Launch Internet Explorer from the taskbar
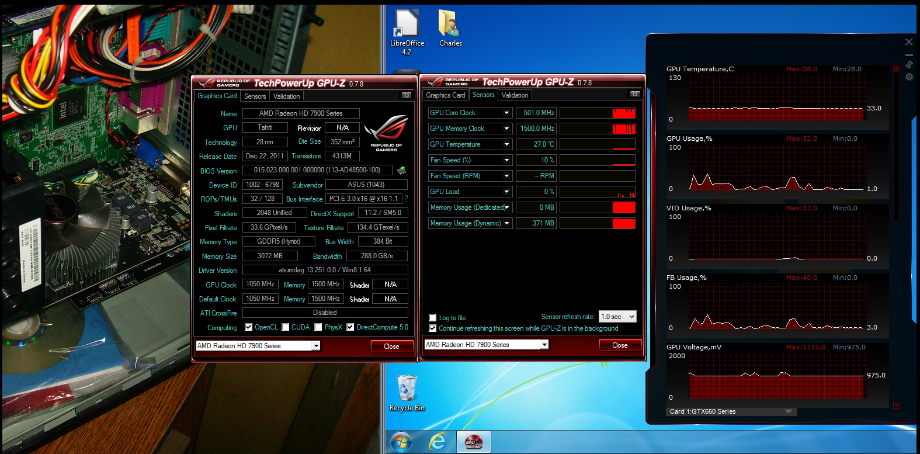 437,442
